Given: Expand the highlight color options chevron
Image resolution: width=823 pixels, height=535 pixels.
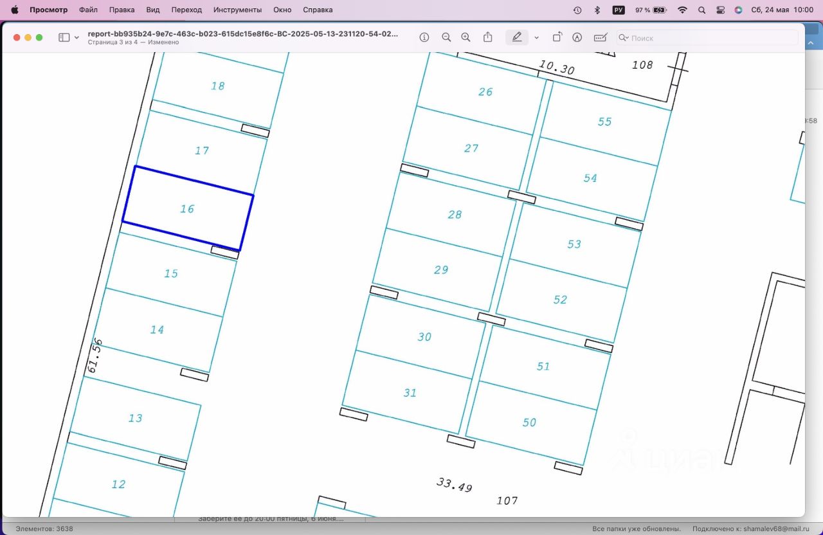Looking at the screenshot, I should [x=536, y=38].
